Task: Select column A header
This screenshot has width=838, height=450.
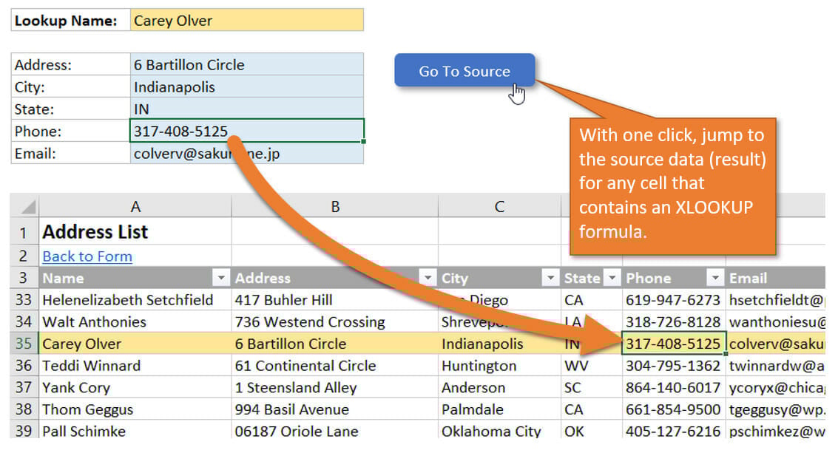Action: 135,207
